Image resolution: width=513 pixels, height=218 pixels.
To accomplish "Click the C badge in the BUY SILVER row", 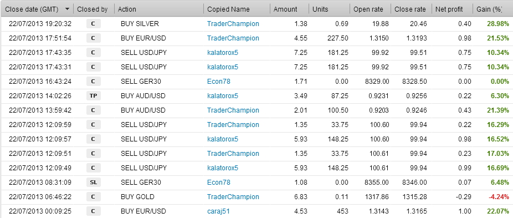I will tap(93, 24).
